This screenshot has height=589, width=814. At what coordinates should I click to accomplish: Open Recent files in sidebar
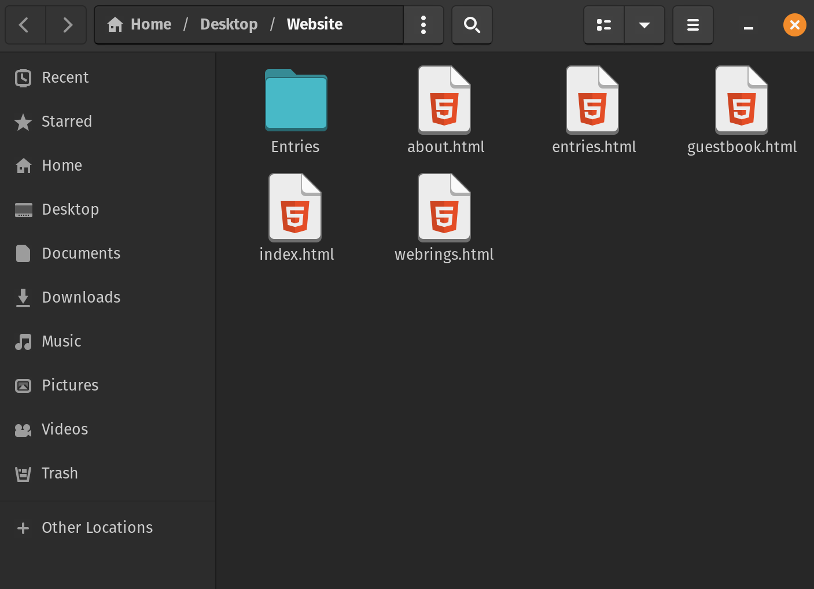click(x=65, y=78)
